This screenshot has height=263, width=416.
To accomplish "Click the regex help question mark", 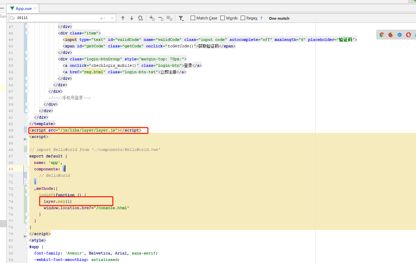I will [261, 18].
